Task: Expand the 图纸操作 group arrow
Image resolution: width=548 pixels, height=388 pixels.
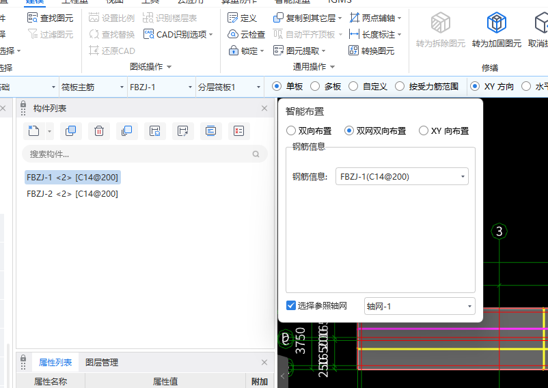Action: (x=169, y=67)
